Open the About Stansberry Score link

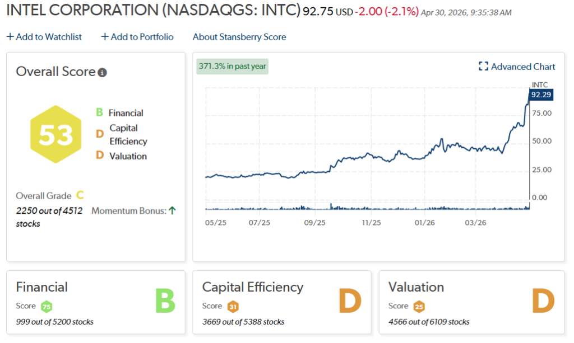(239, 37)
